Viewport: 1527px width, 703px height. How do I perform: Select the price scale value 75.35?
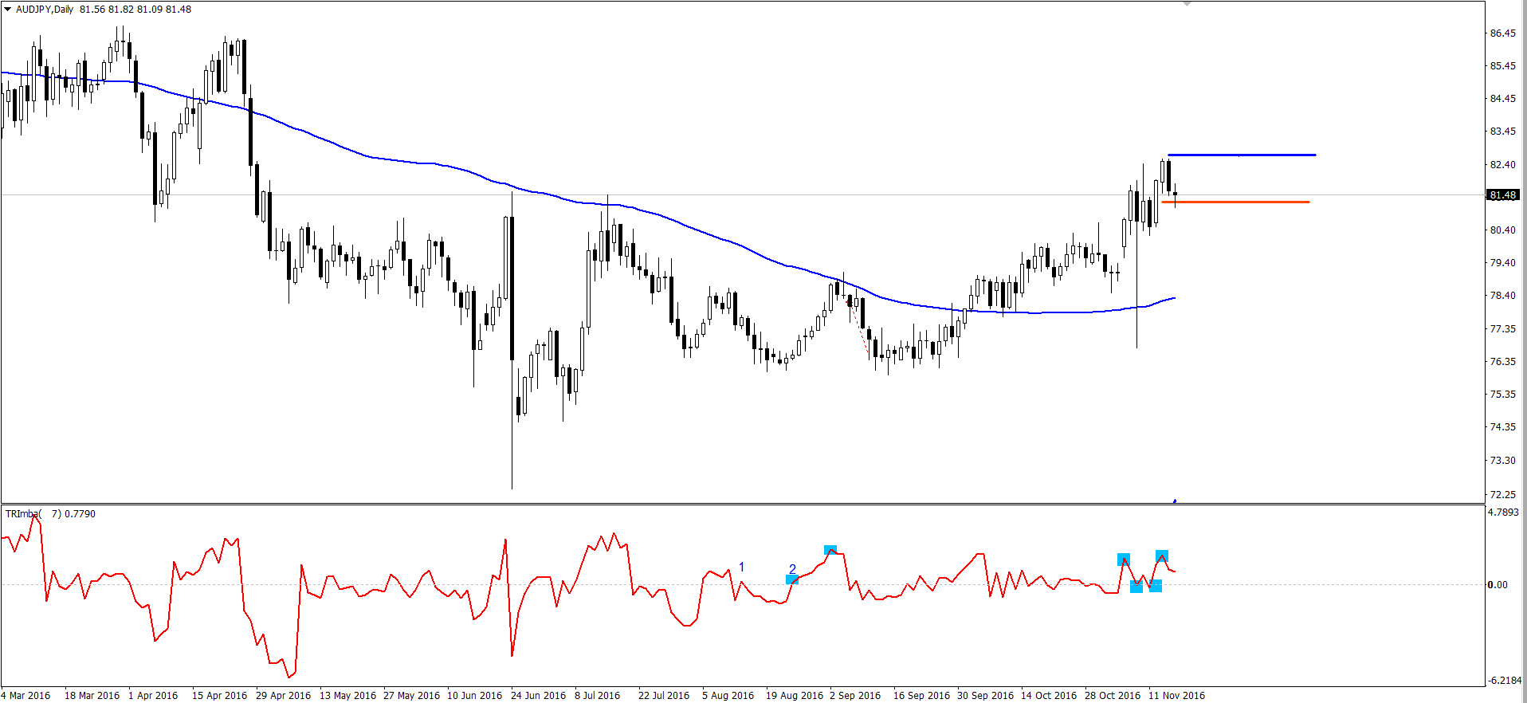1503,395
